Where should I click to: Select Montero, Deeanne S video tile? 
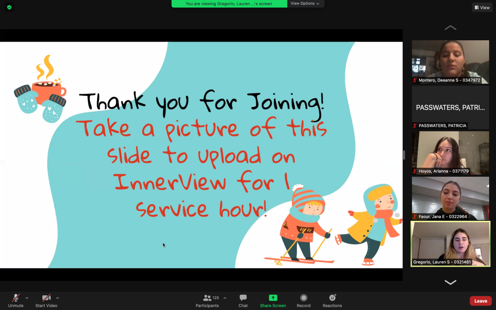450,62
